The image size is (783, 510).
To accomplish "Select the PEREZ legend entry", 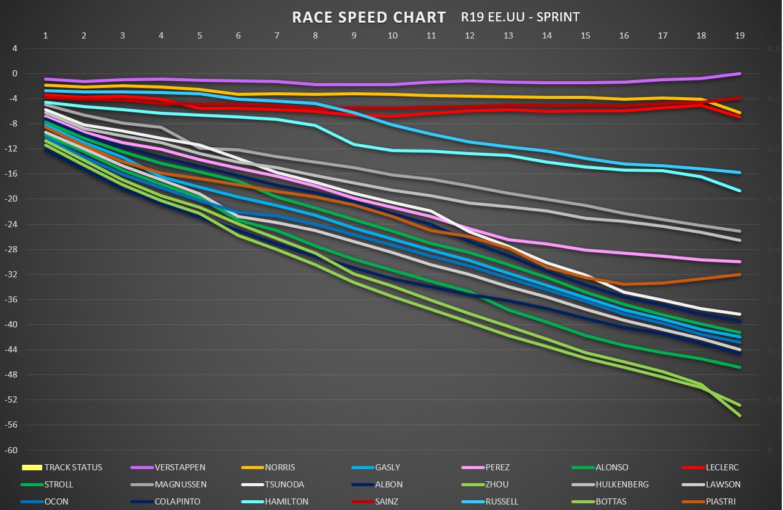I will (485, 467).
